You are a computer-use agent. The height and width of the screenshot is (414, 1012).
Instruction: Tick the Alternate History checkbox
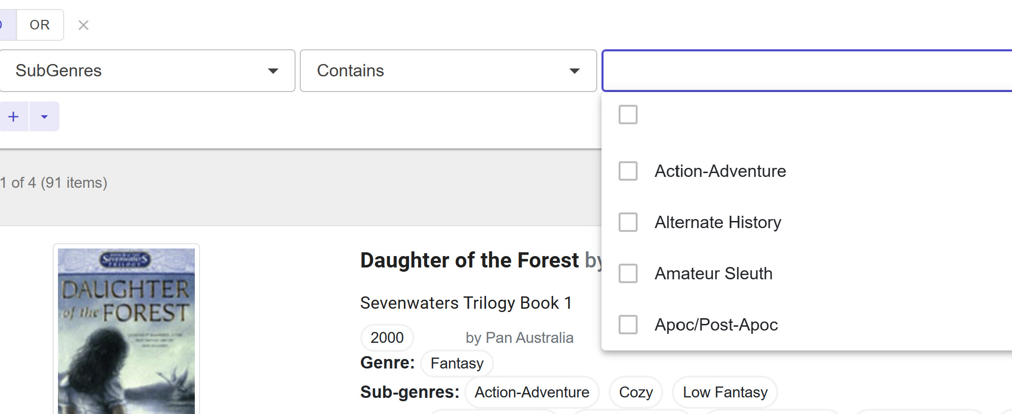coord(628,222)
